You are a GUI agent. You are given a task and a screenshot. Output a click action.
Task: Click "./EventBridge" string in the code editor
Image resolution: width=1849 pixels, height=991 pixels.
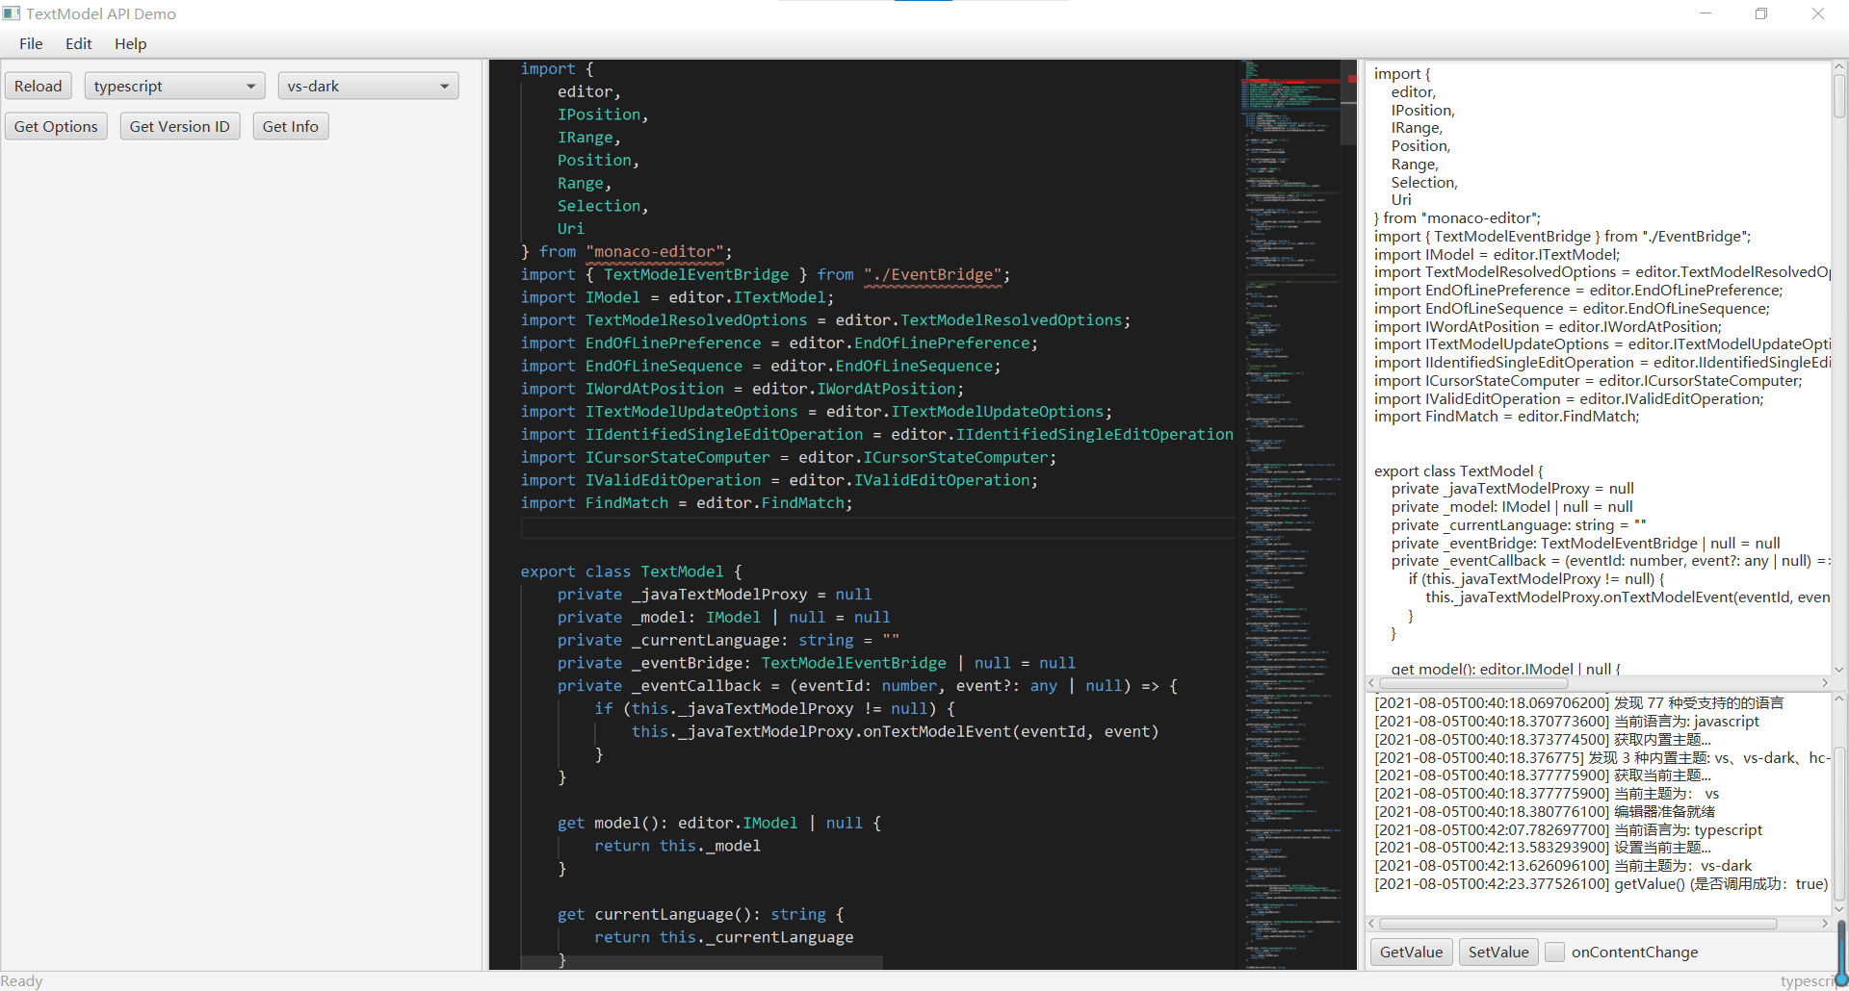point(933,275)
